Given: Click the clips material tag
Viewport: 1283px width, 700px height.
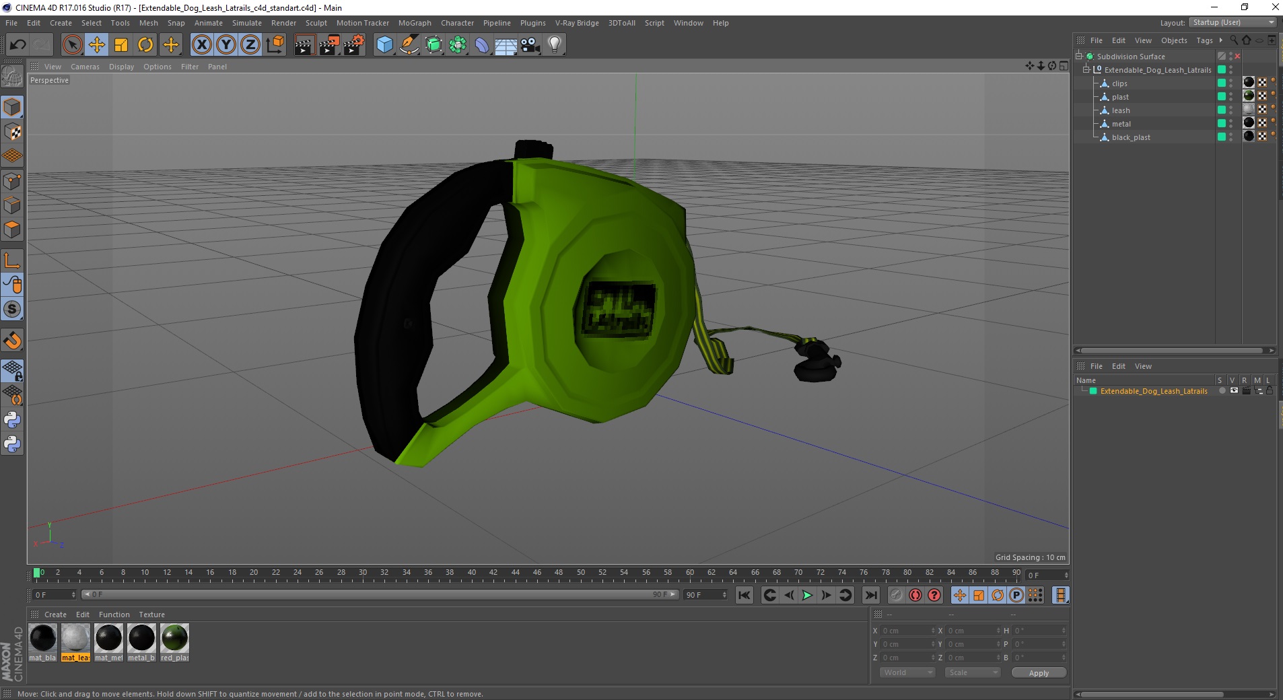Looking at the screenshot, I should click(x=1249, y=83).
